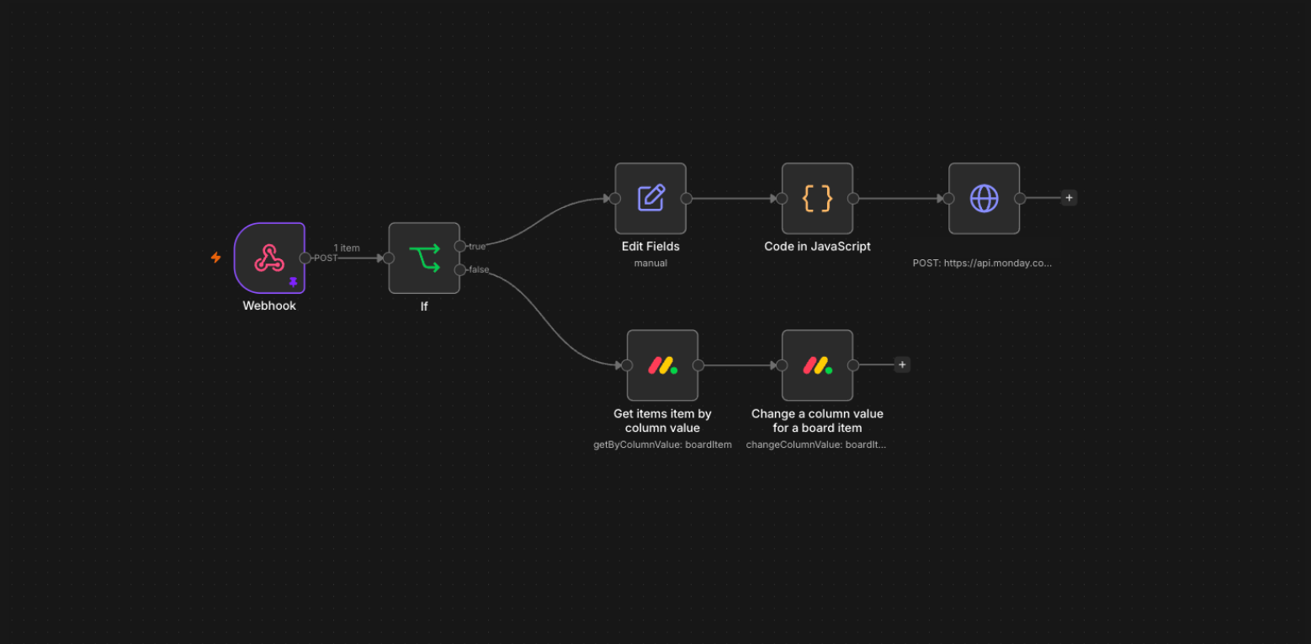The image size is (1311, 644).
Task: Select the Webhook trigger node
Action: point(269,258)
